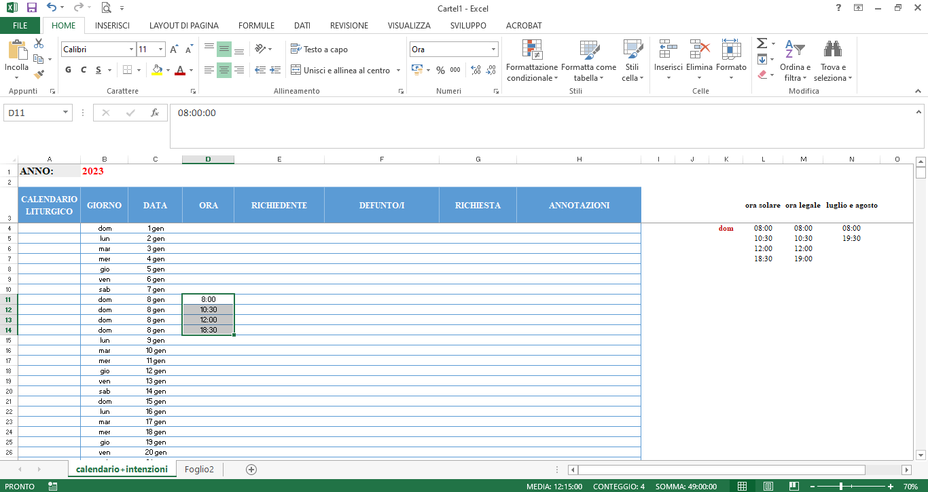This screenshot has height=492, width=928.
Task: Expand the Unisci e allinea al centro dropdown arrow
Action: [398, 71]
